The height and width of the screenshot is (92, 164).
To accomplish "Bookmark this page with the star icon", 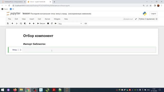I will pyautogui.click(x=150, y=6).
